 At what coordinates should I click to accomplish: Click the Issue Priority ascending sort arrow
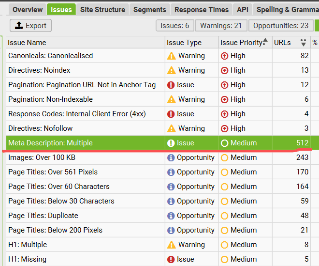265,40
